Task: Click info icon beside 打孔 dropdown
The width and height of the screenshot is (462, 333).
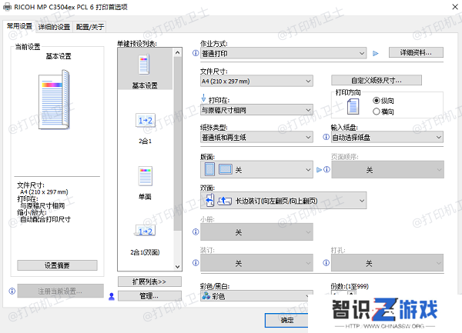Action: coord(326,263)
